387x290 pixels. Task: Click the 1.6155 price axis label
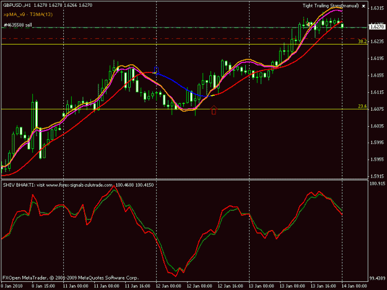[x=377, y=75]
